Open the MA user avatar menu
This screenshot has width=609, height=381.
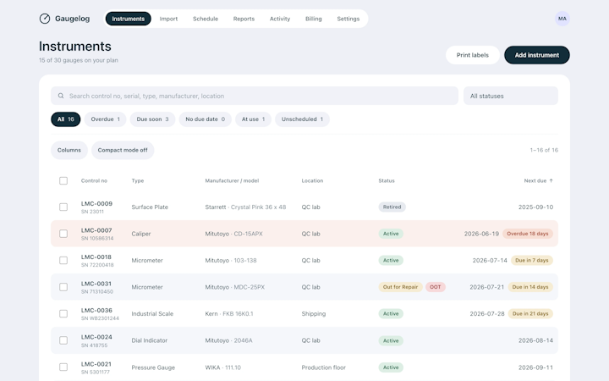562,19
